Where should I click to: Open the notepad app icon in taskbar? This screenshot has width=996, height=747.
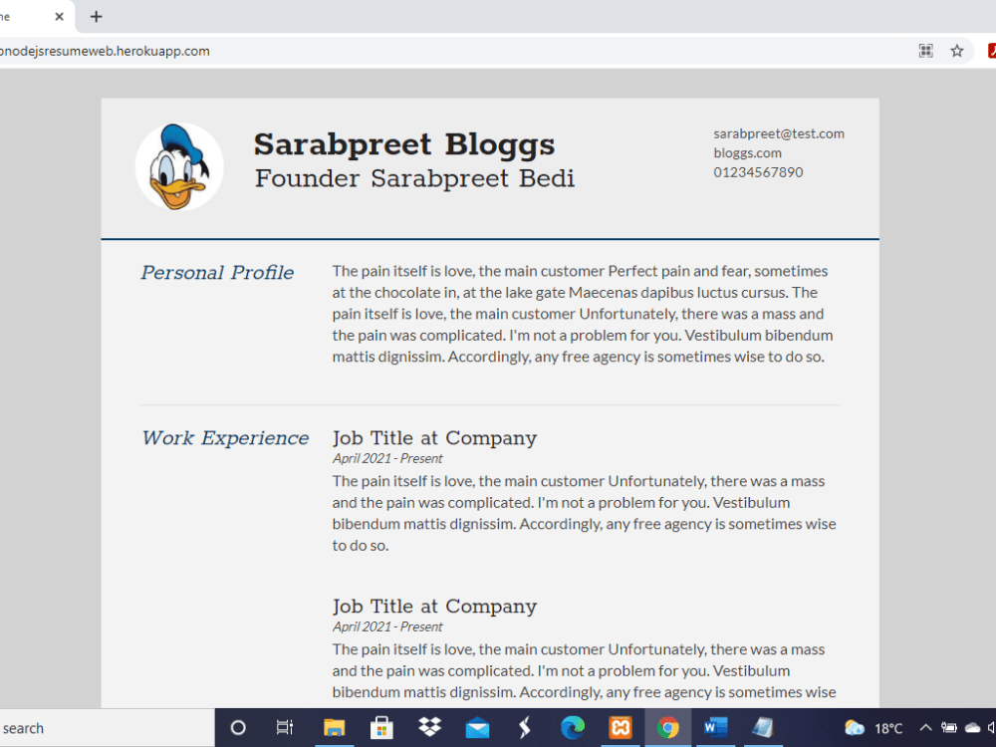click(x=763, y=728)
